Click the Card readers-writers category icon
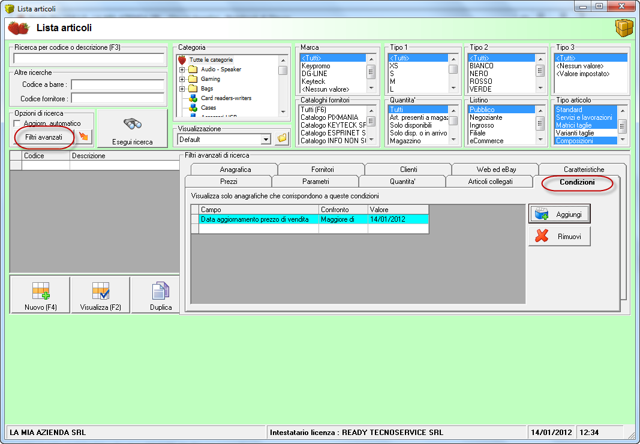The height and width of the screenshot is (444, 640). (x=193, y=98)
